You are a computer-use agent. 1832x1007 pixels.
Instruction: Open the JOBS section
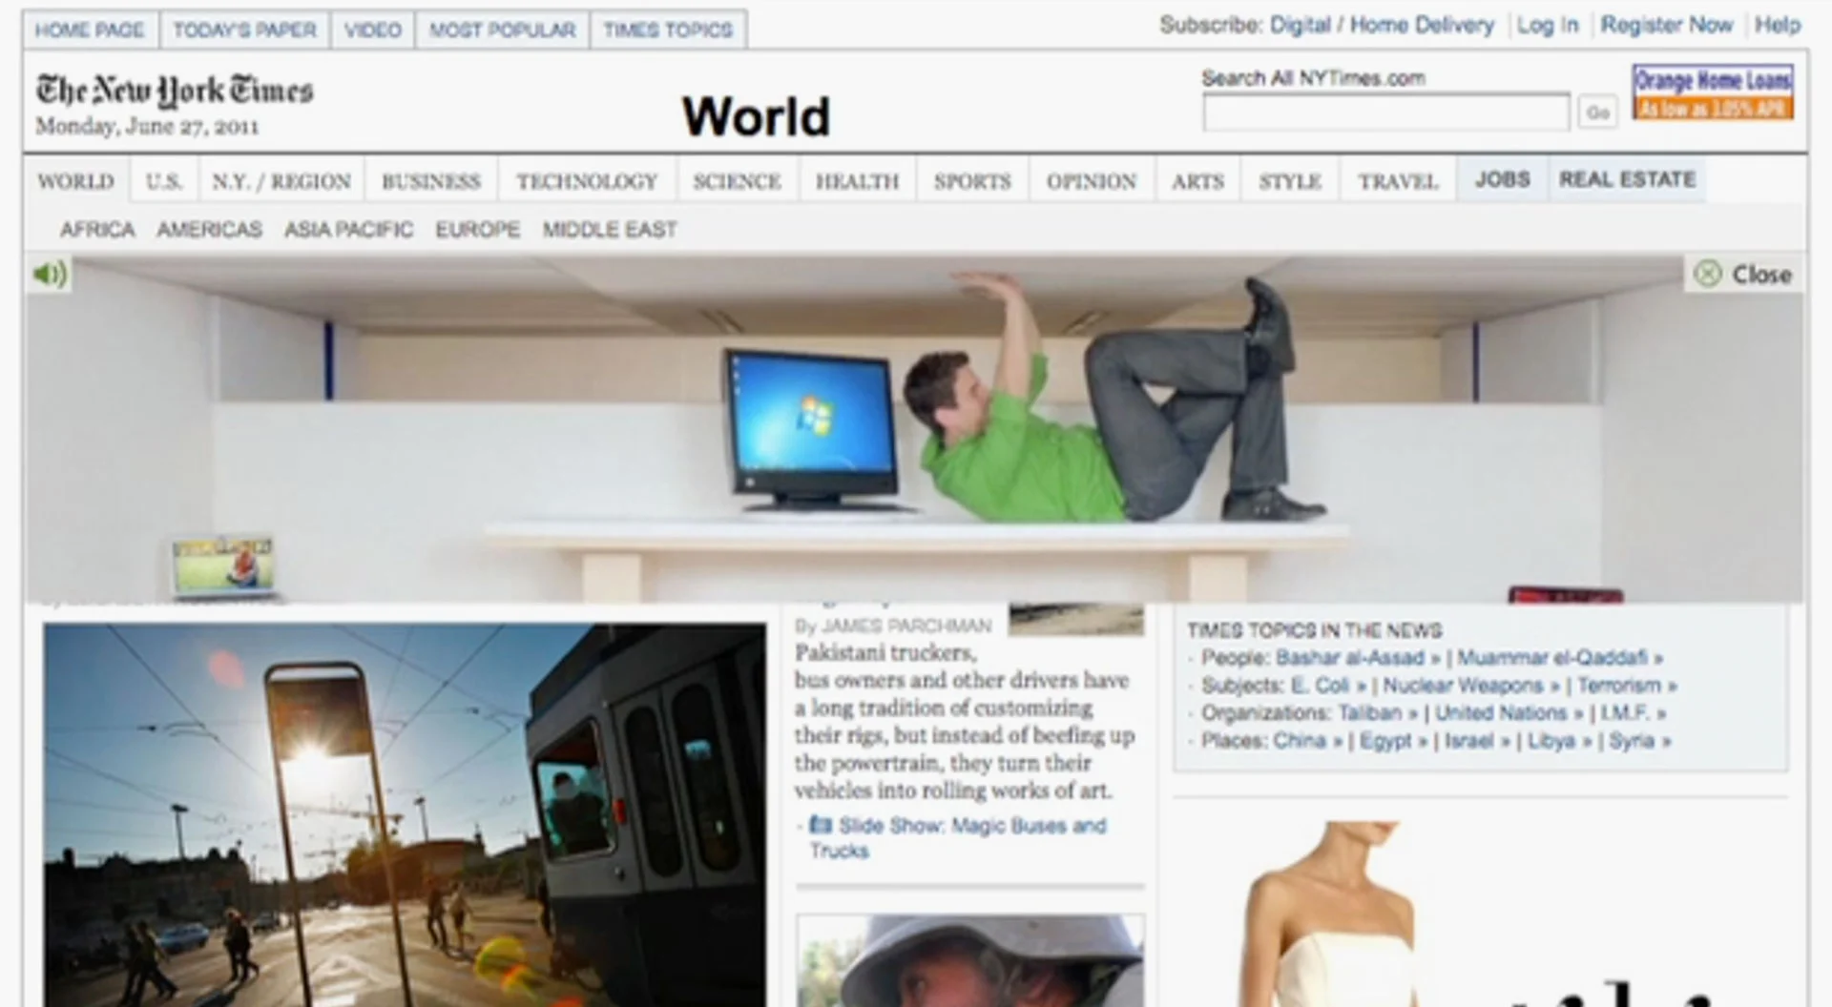1503,179
